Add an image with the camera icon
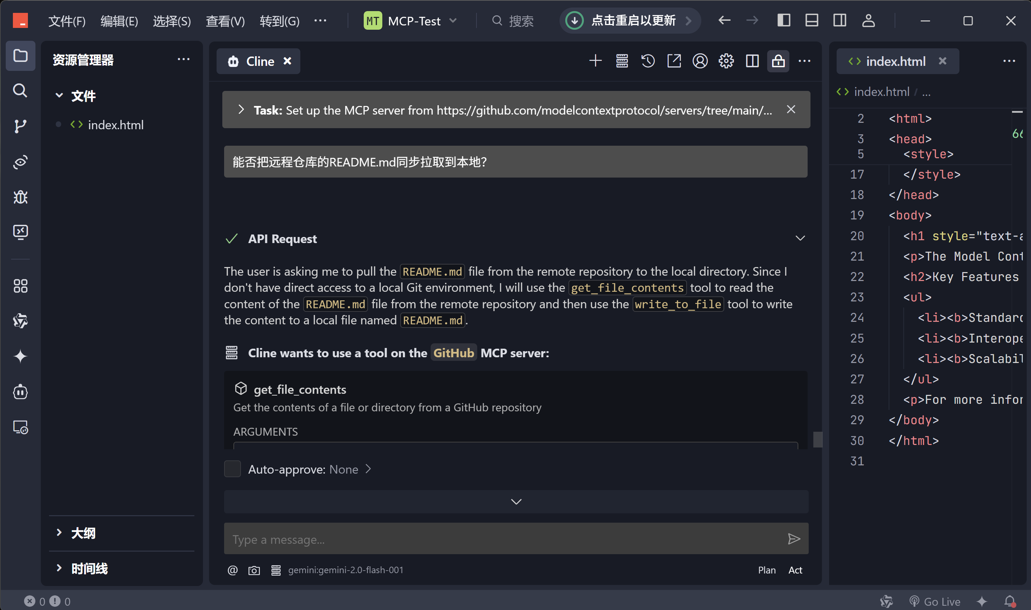 coord(254,570)
